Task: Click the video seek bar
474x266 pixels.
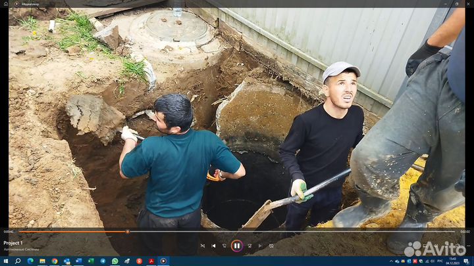Action: click(x=237, y=232)
